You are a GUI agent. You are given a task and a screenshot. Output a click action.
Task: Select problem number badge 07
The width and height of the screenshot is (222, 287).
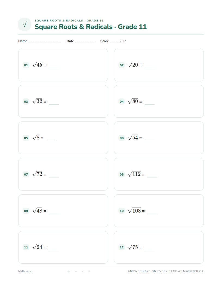(26, 174)
